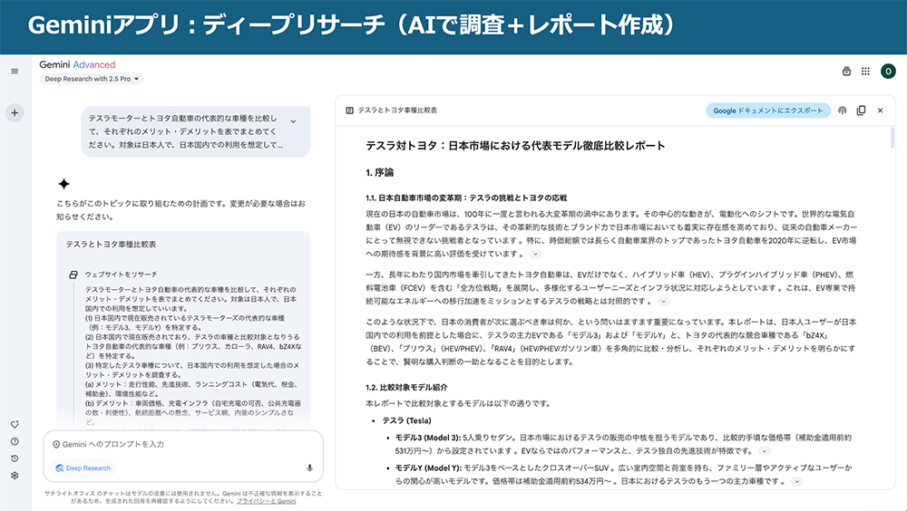Image resolution: width=907 pixels, height=511 pixels.
Task: Click the website research icon
Action: point(73,275)
